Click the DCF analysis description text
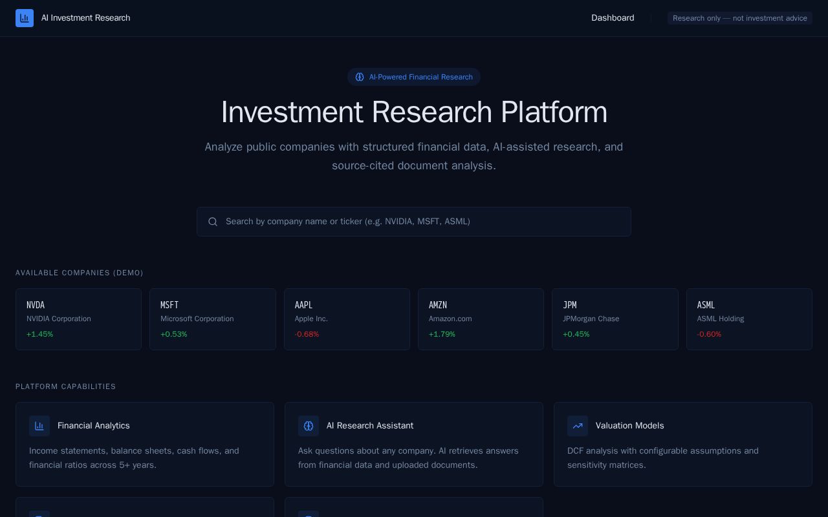The width and height of the screenshot is (828, 517). click(x=663, y=458)
